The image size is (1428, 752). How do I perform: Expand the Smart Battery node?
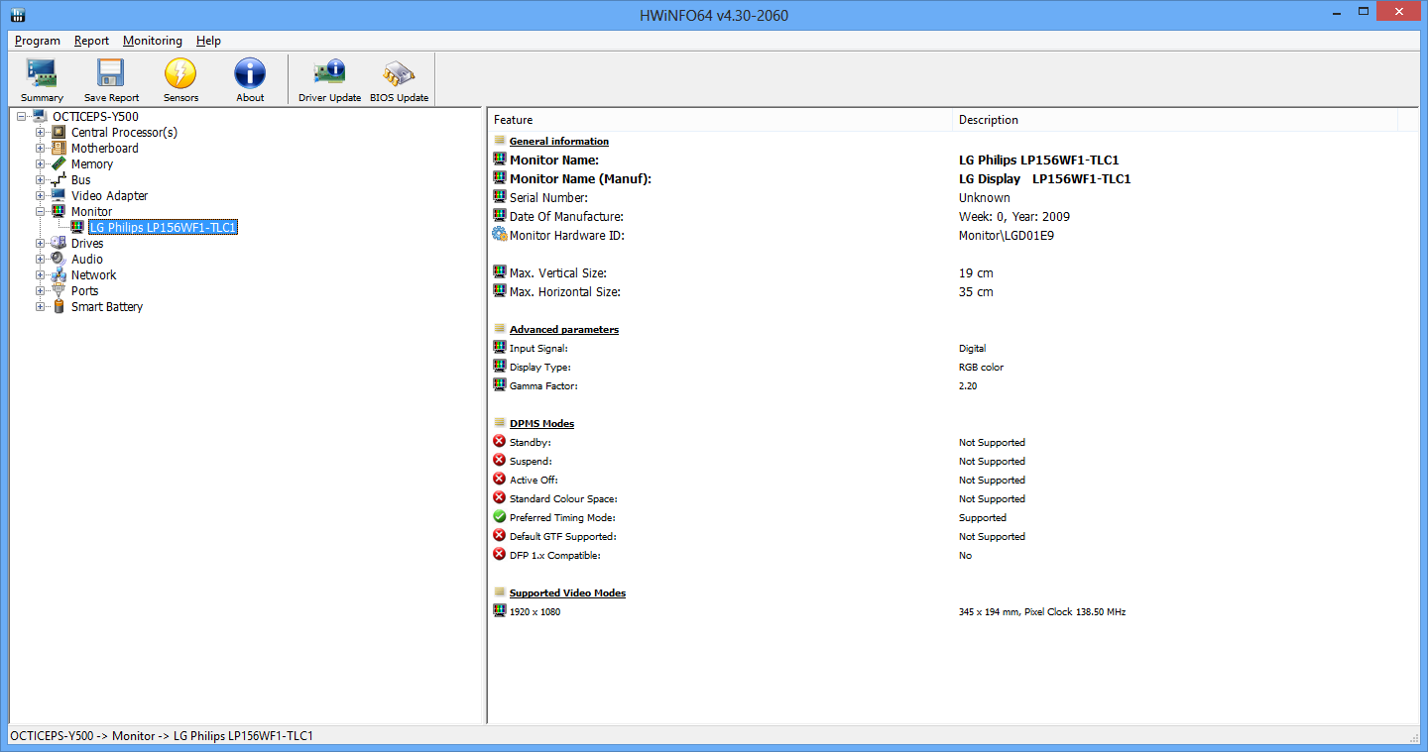[41, 307]
